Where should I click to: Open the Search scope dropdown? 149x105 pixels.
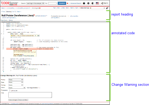click(35, 3)
